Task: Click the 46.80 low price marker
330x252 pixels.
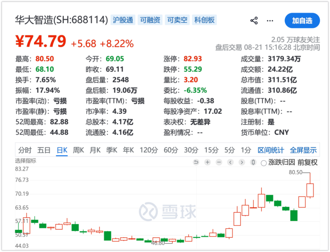Action: [158, 243]
